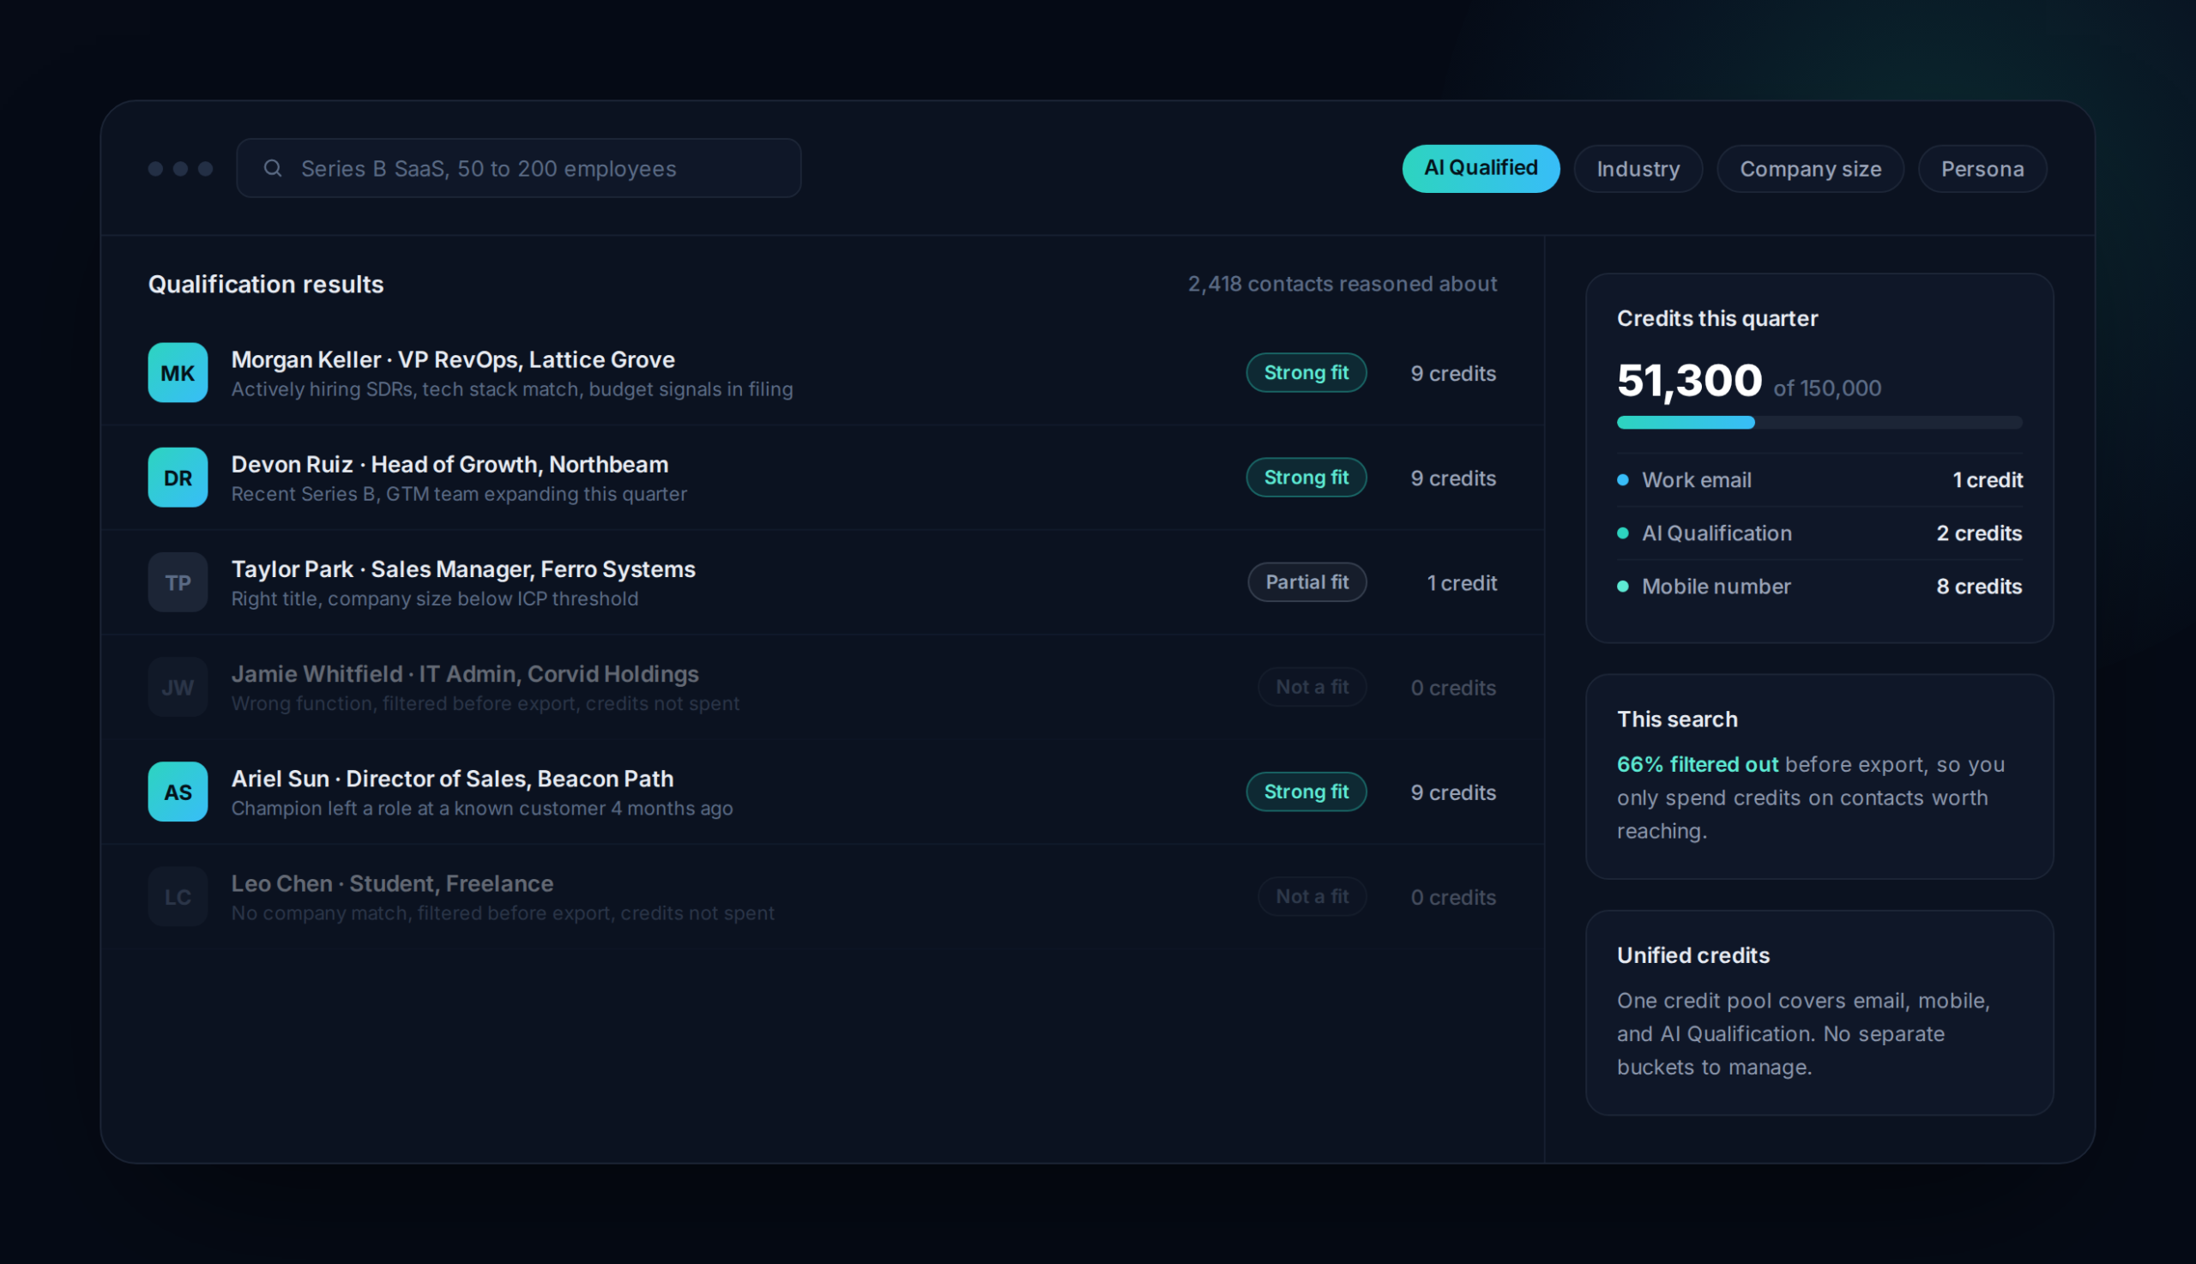Image resolution: width=2196 pixels, height=1264 pixels.
Task: Click the DR avatar for Devon Ruiz
Action: 178,478
